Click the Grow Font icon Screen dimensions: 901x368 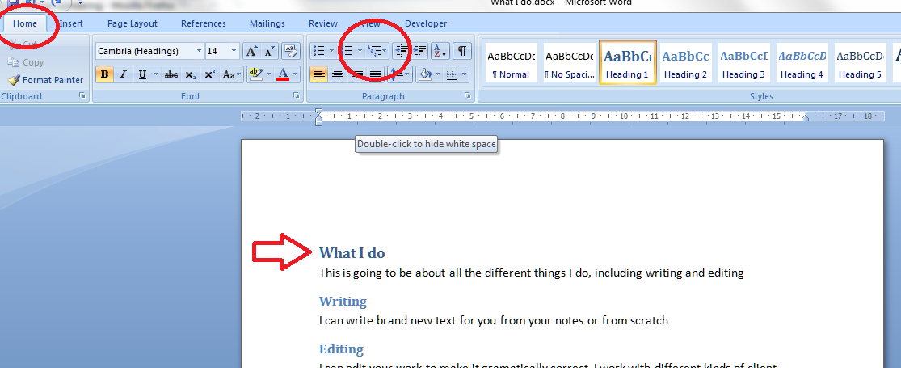pyautogui.click(x=251, y=51)
